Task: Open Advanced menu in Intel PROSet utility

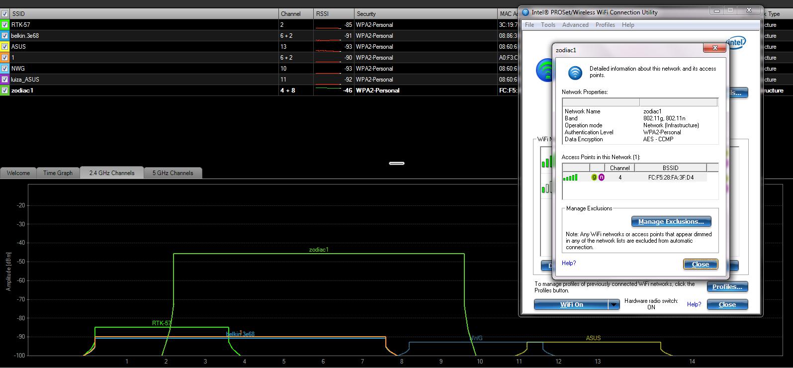Action: coord(575,25)
